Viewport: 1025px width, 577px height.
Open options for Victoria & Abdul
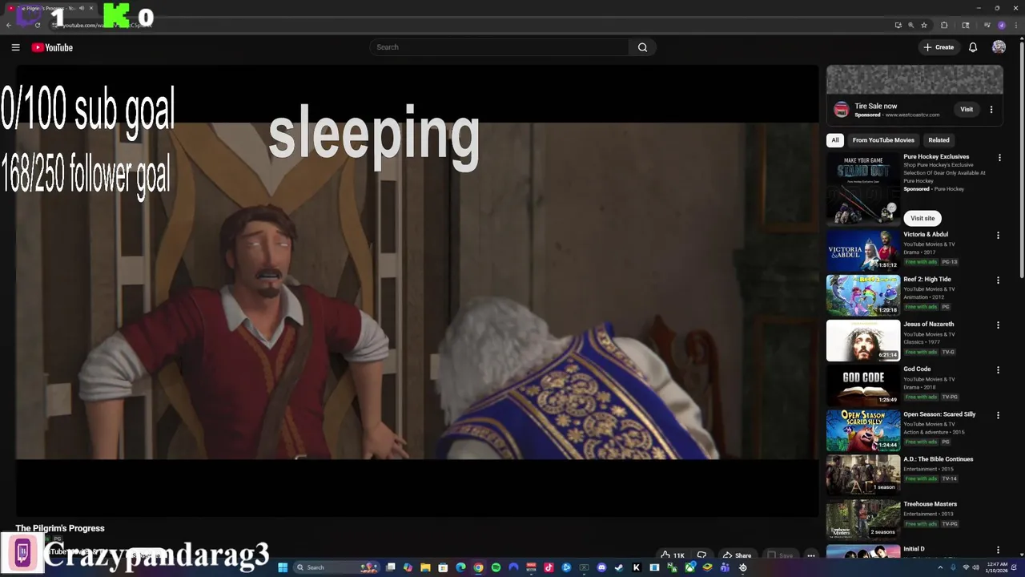click(x=998, y=236)
